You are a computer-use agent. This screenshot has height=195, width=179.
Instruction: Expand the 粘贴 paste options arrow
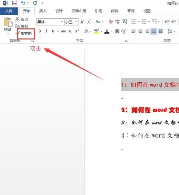[8, 34]
